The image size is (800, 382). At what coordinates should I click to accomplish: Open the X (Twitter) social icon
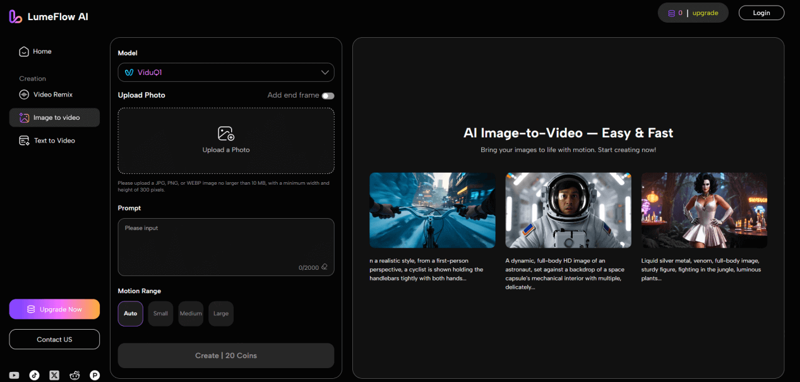point(54,375)
